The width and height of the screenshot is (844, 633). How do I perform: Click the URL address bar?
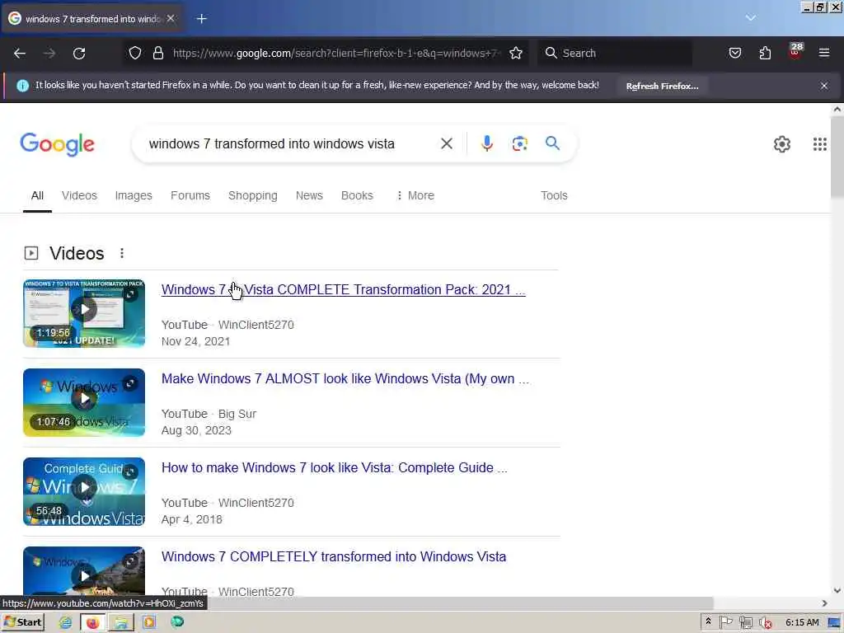[x=336, y=53]
